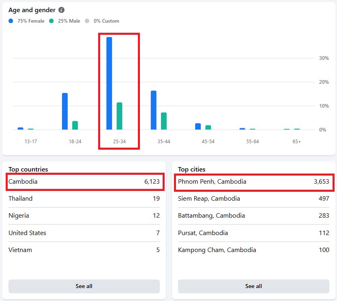Click Battambang, Cambodia city name

pos(211,216)
